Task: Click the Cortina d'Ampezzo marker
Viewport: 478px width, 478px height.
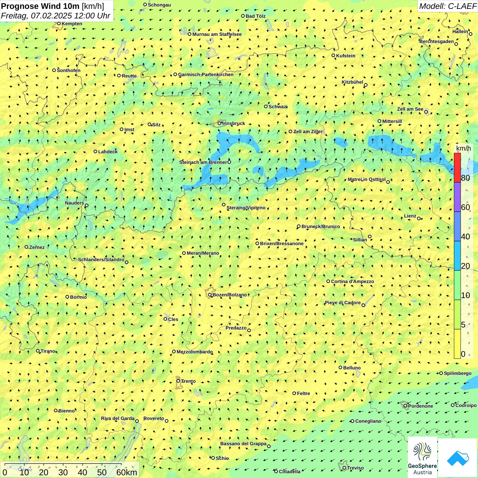Action: point(328,281)
